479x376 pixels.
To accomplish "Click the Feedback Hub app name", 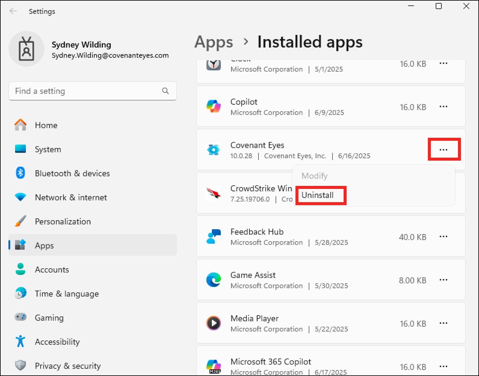I will [257, 232].
